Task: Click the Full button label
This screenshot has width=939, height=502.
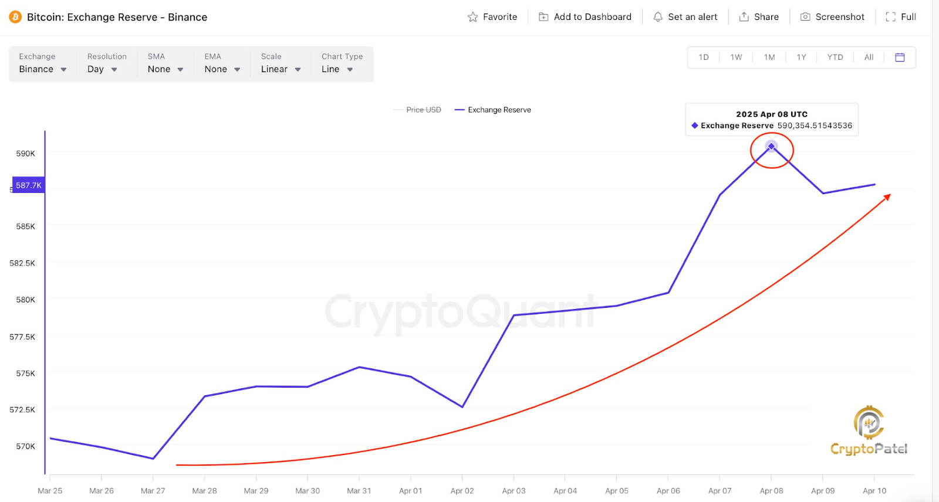Action: [908, 17]
